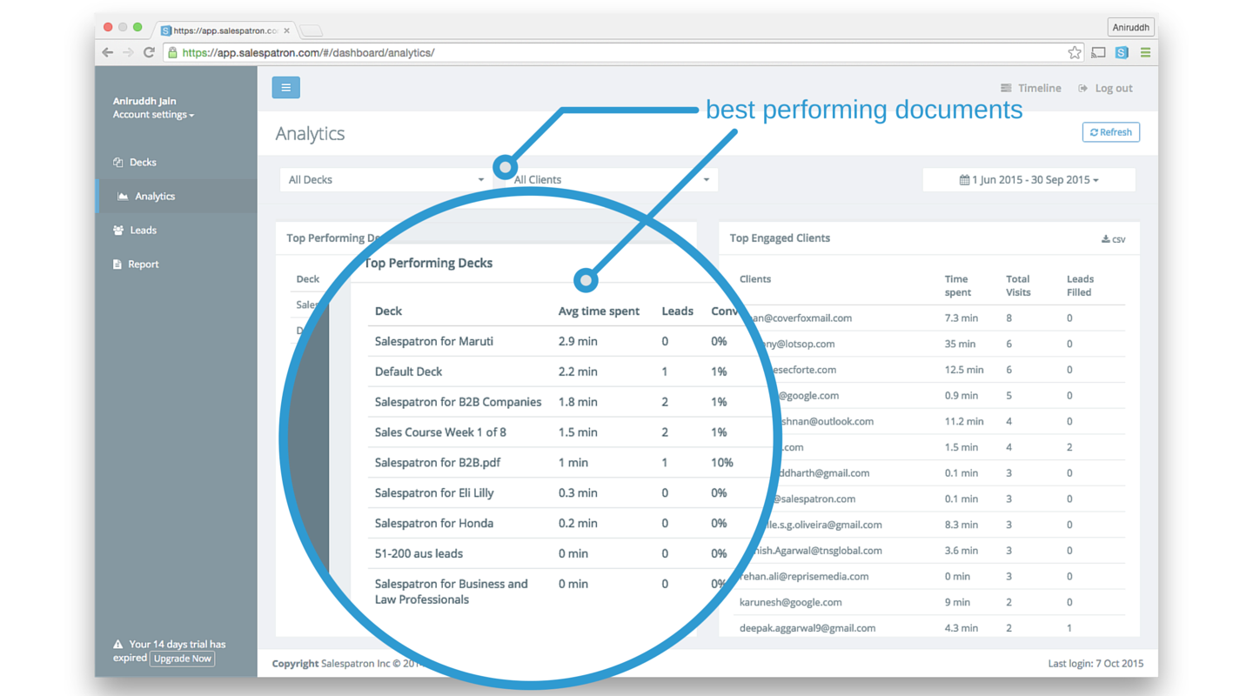Click the Report document icon
This screenshot has height=696, width=1253.
[117, 264]
